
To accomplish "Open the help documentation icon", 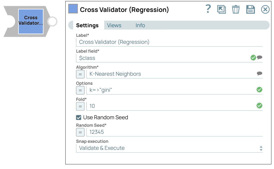I will click(x=208, y=9).
